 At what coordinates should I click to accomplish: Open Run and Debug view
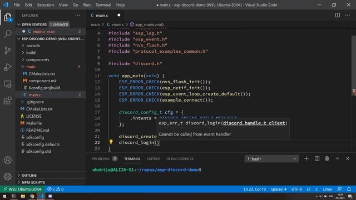point(7,67)
